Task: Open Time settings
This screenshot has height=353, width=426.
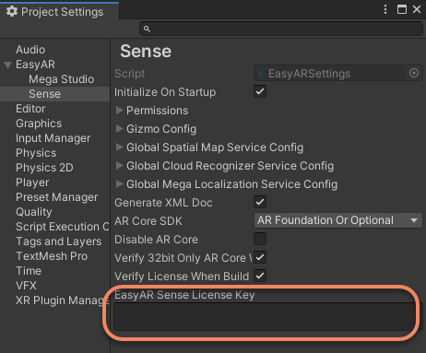Action: click(29, 271)
